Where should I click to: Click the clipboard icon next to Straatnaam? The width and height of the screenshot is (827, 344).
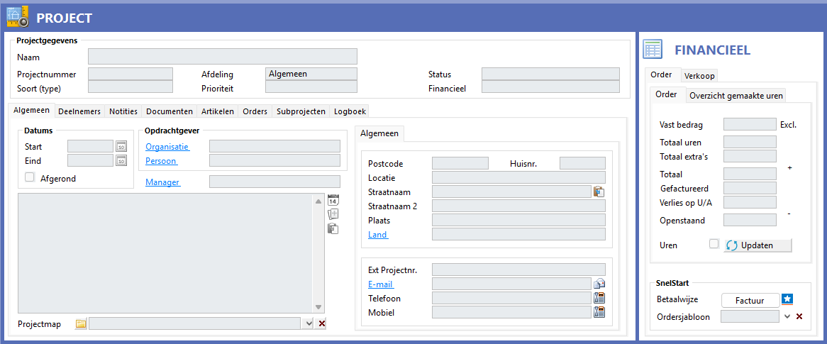[x=599, y=192]
